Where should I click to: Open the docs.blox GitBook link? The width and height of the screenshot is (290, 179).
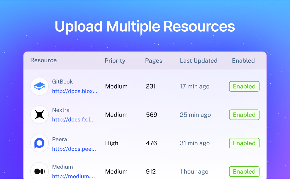[75, 91]
